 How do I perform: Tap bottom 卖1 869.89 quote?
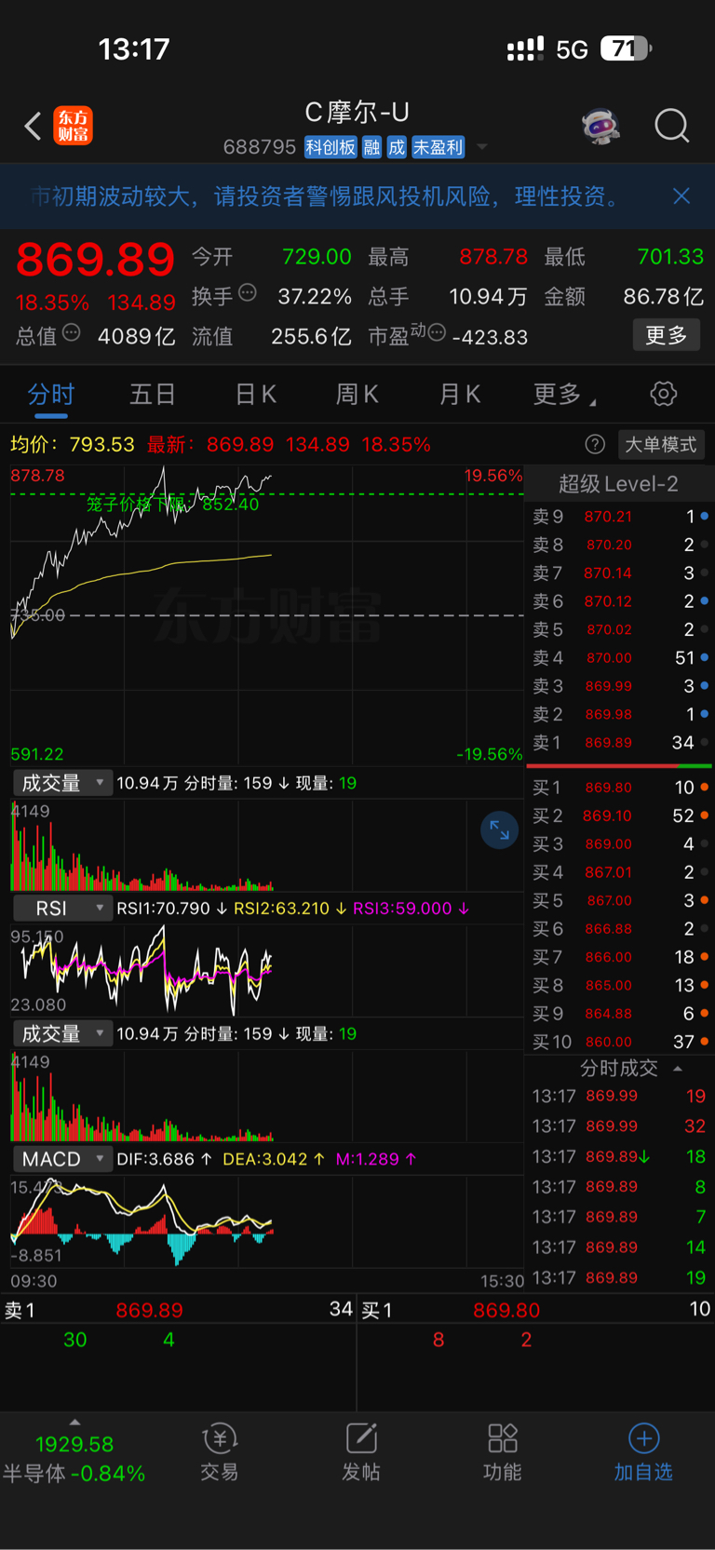click(178, 1310)
